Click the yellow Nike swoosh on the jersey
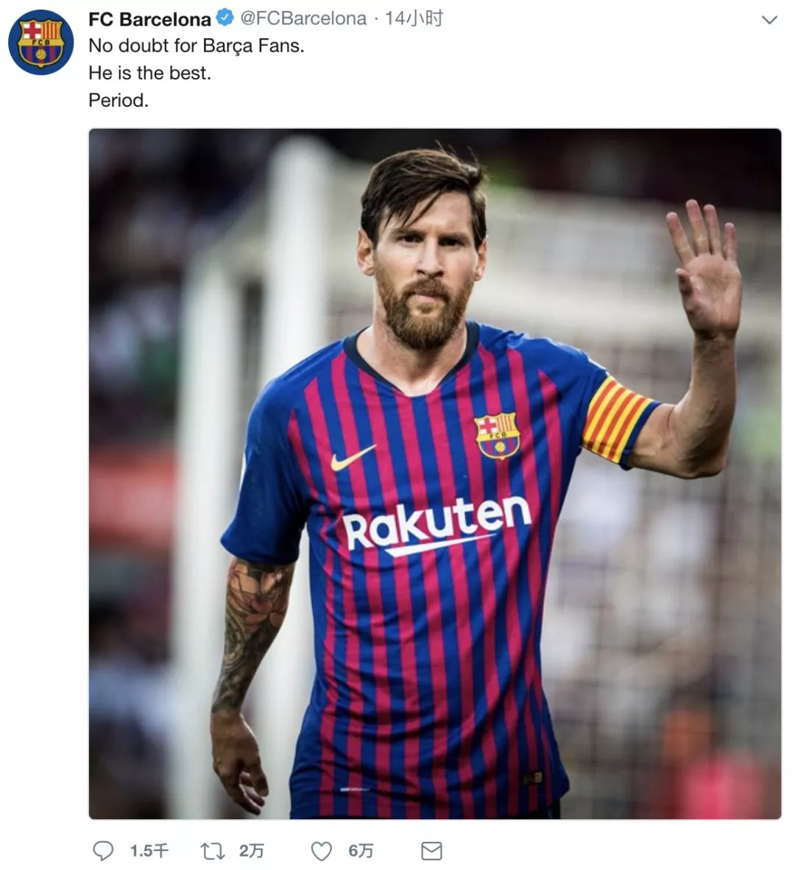Screen dimensions: 795x870 tap(353, 458)
